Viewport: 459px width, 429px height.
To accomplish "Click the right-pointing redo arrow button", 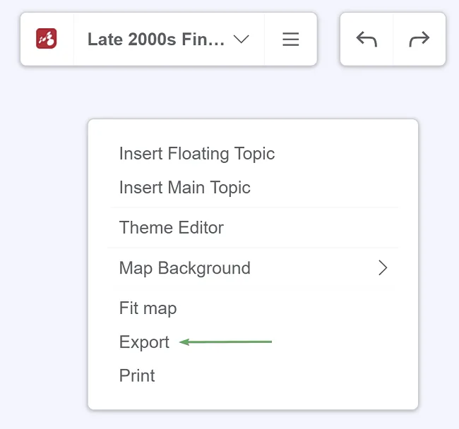I will 419,40.
